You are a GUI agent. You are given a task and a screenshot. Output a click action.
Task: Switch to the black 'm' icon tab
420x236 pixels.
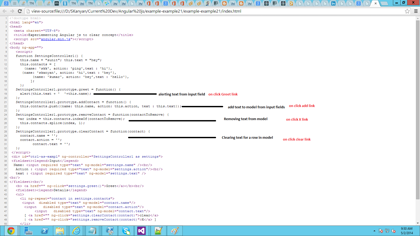click(57, 3)
